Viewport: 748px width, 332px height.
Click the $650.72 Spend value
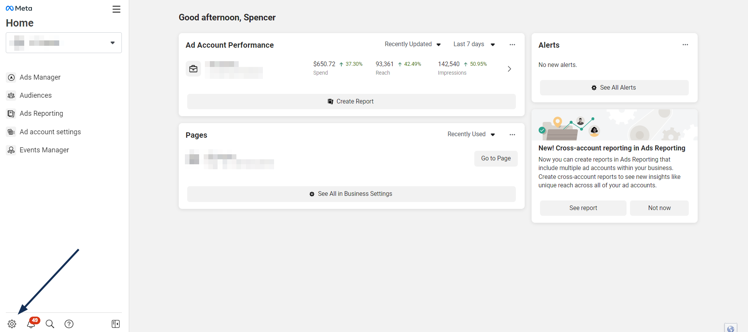pos(324,64)
